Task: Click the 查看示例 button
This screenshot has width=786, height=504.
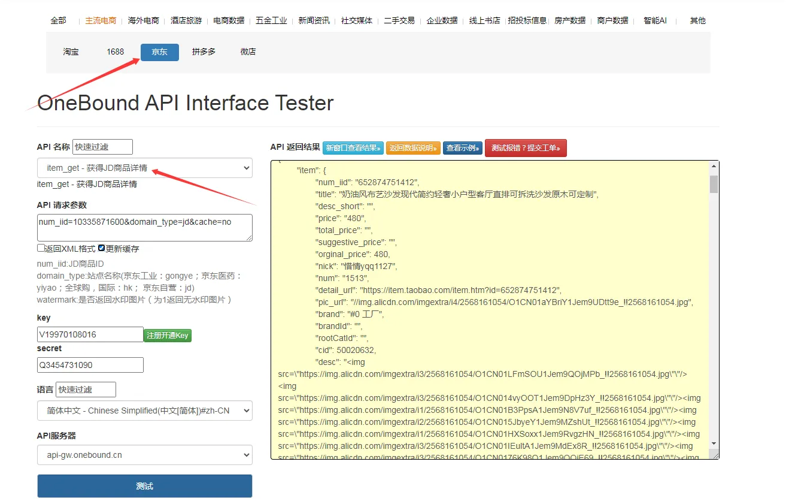Action: point(462,148)
